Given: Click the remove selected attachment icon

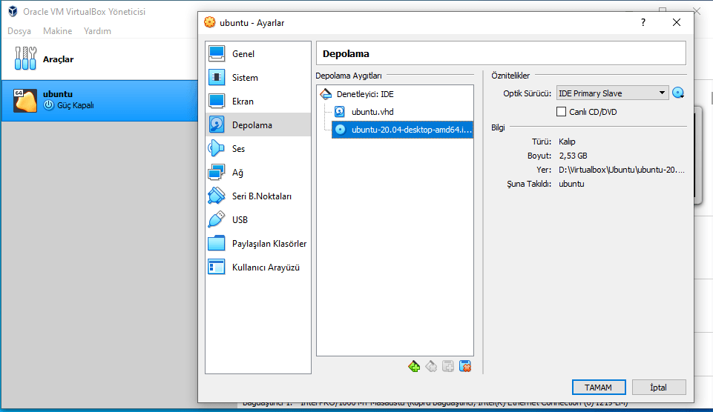Looking at the screenshot, I should point(465,366).
